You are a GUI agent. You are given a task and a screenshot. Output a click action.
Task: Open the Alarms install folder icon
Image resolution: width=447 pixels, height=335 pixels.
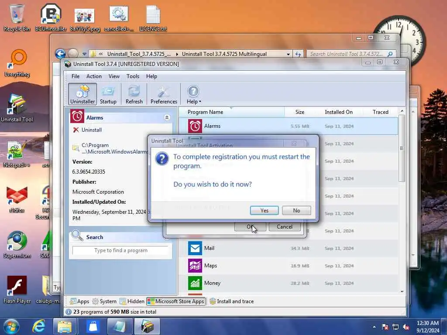(x=76, y=148)
